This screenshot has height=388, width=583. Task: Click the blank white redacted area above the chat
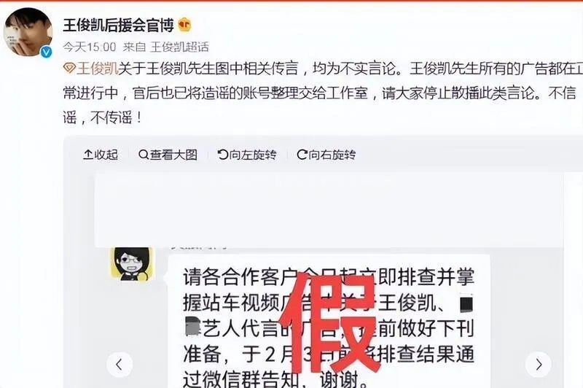329,209
